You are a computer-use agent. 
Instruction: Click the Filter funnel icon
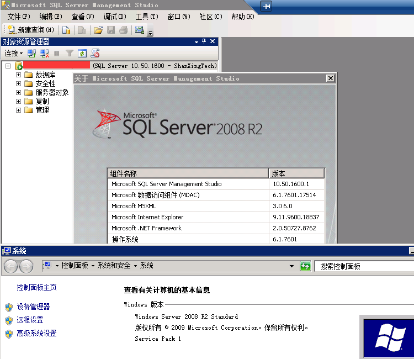point(70,54)
